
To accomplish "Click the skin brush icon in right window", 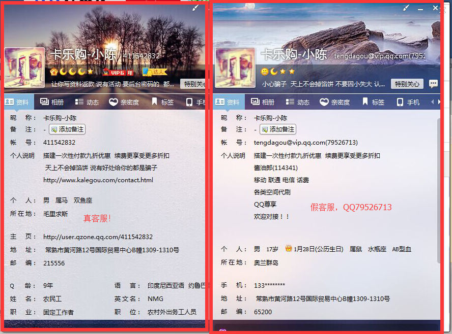I will [x=406, y=8].
